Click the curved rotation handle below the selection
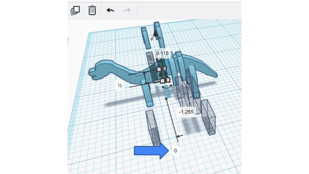Viewport: 309px width, 174px height. [167, 87]
